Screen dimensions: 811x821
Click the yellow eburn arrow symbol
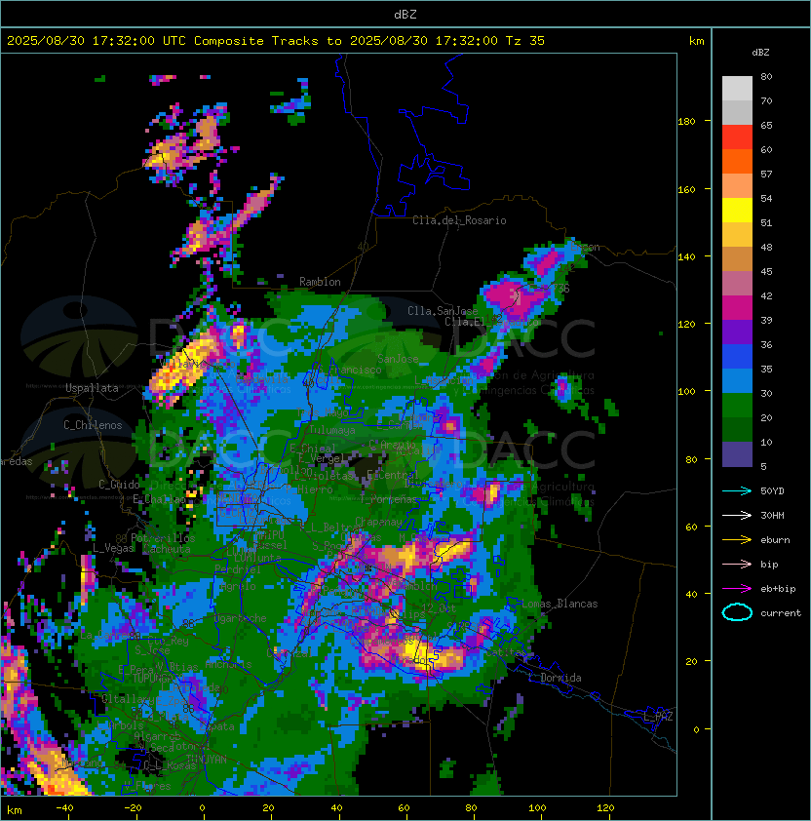(737, 540)
